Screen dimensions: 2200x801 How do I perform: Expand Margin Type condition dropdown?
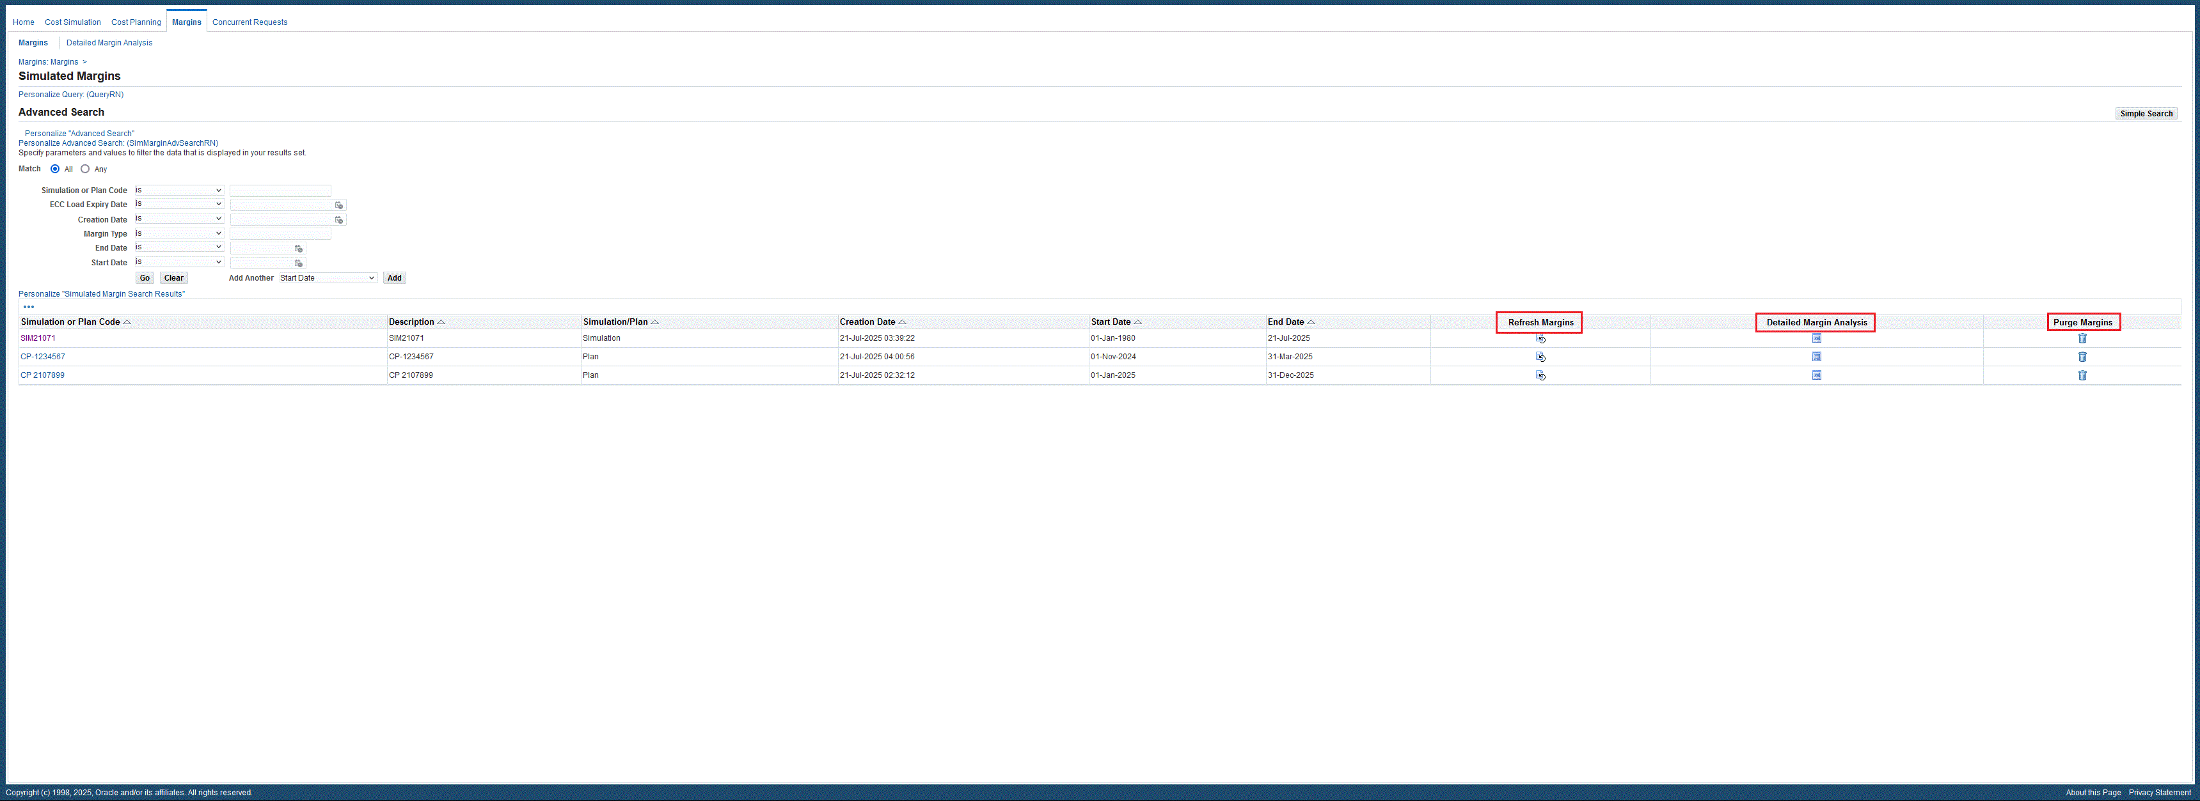pos(179,234)
